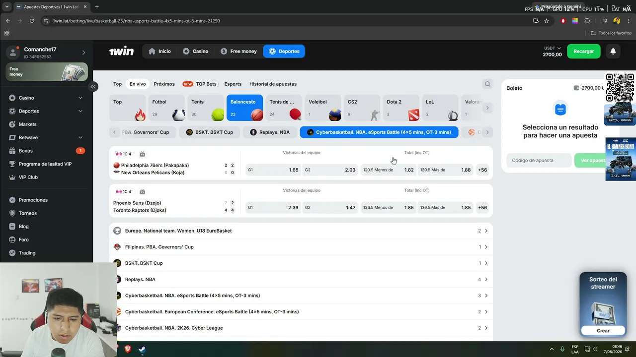636x357 pixels.
Task: Expand Europe National team Women U18 EuroBasket
Action: click(301, 231)
